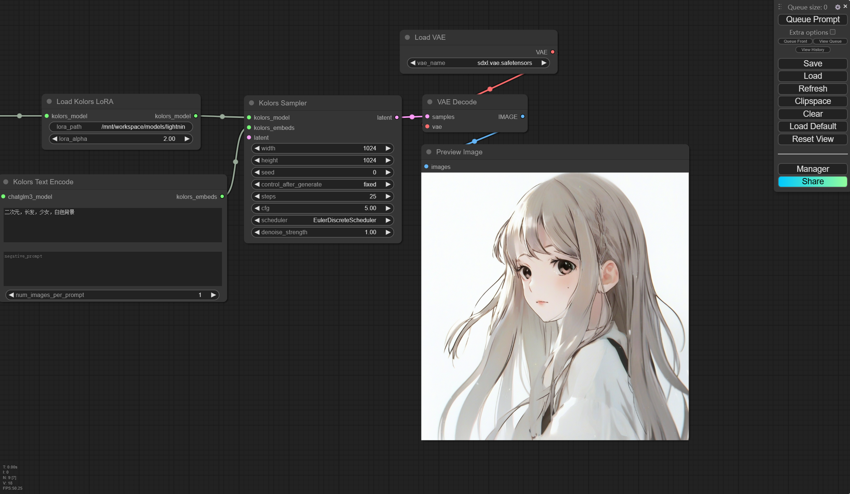
Task: Collapse the Kolors Sampler node via its title dot
Action: 252,103
